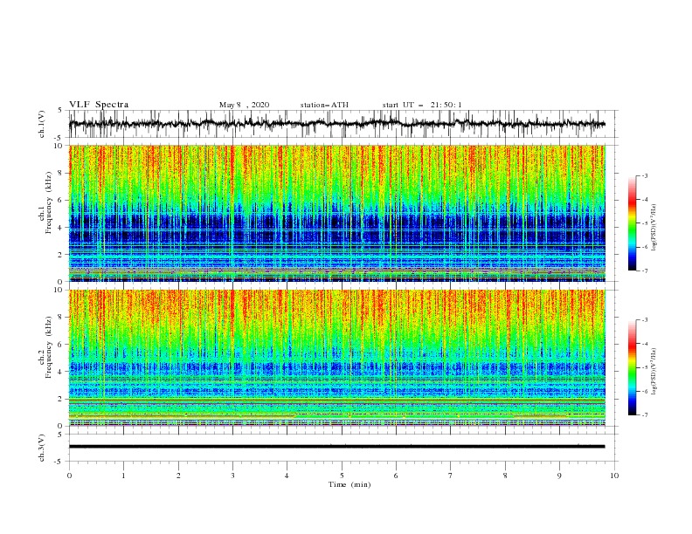This screenshot has height=534, width=692.
Task: Click time axis tick label "9"
Action: 559,476
